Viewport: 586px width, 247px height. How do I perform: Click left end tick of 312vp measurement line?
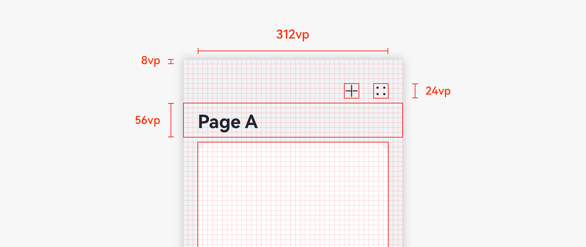[198, 51]
